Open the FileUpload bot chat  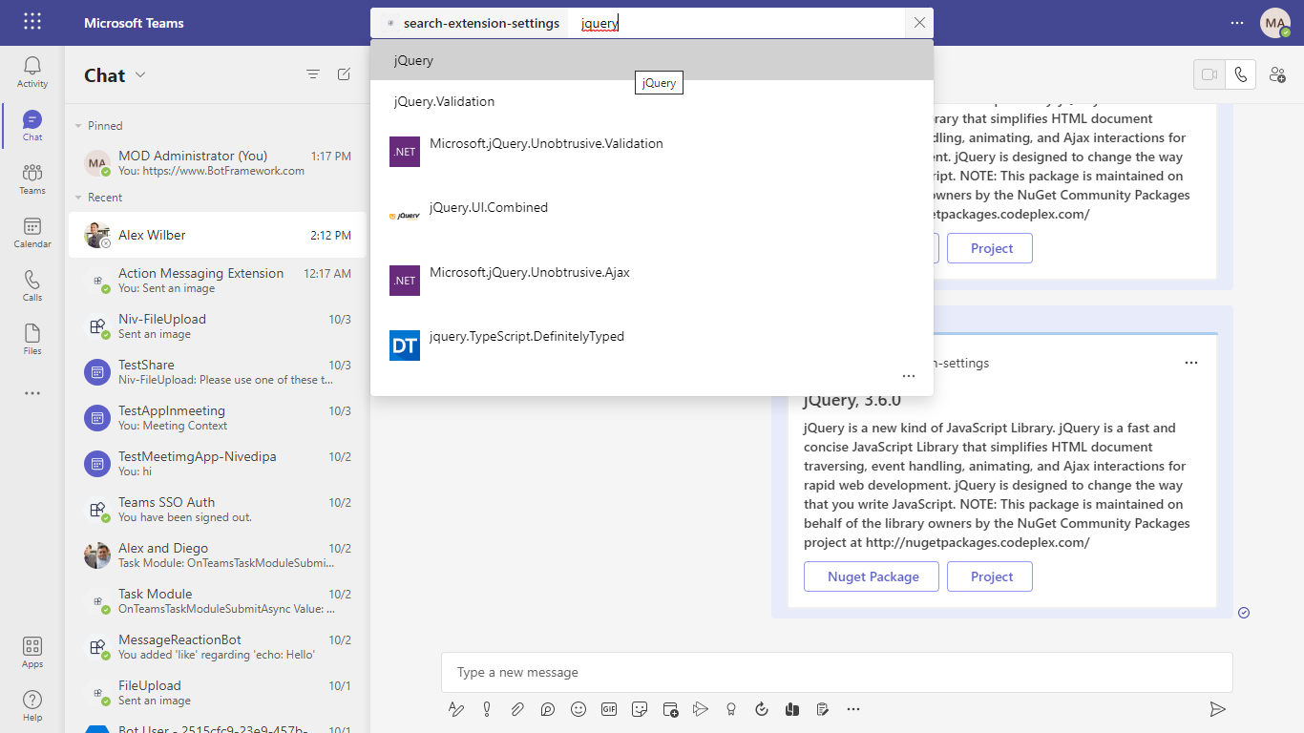point(217,693)
